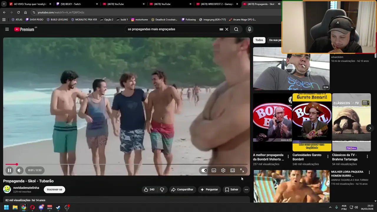Toggle the autoplay switch in the player
Viewport: 377px width, 212px height.
click(204, 170)
